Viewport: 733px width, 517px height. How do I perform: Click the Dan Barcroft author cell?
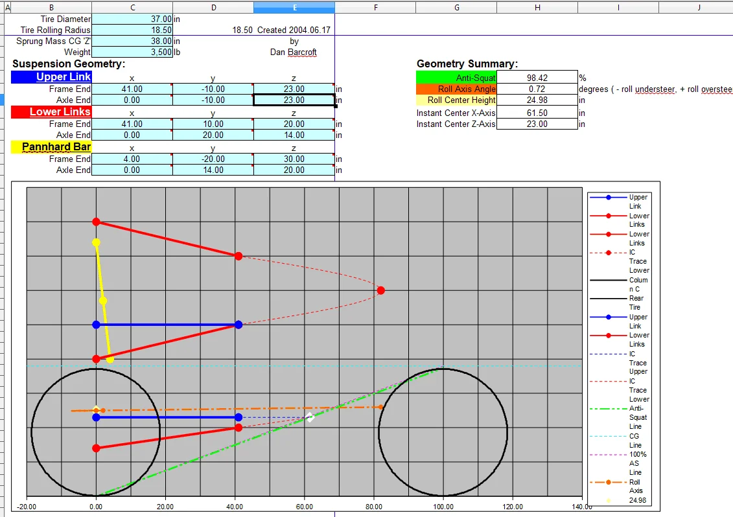(x=294, y=52)
